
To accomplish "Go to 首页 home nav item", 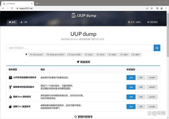I will (x=12, y=22).
